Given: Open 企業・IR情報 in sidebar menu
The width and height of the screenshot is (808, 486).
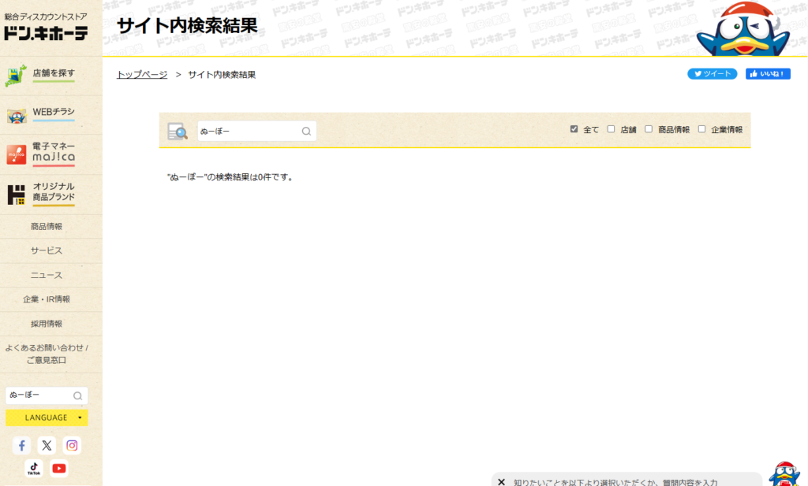Looking at the screenshot, I should [x=47, y=299].
